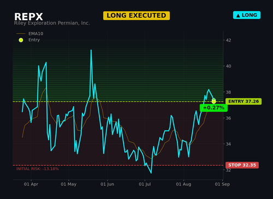
Task: Click the entry point marker on chart
Action: tap(213, 101)
